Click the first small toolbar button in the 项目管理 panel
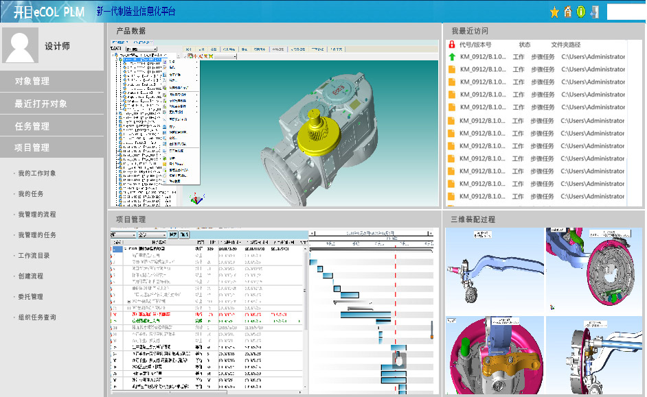The width and height of the screenshot is (647, 397). coord(173,234)
